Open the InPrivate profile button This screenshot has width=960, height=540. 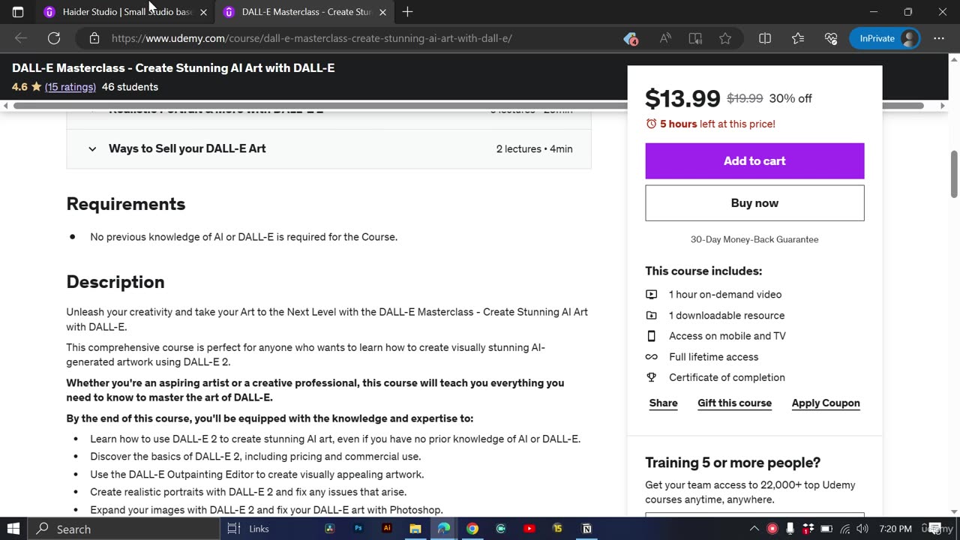point(885,38)
